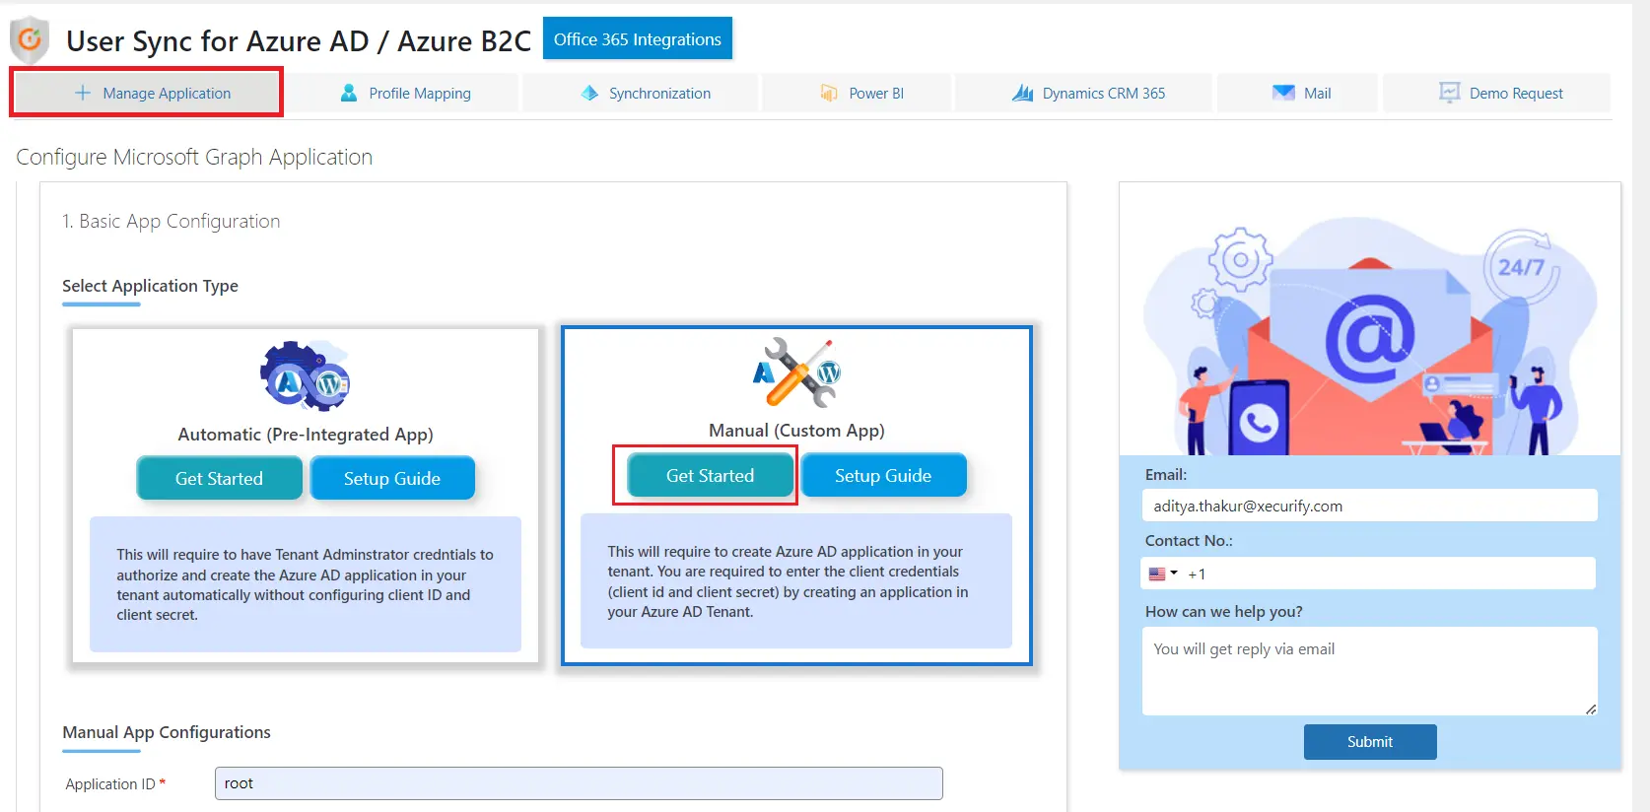Click the 'Tenant Adminstrator credntials' description text
The image size is (1650, 812).
click(306, 584)
